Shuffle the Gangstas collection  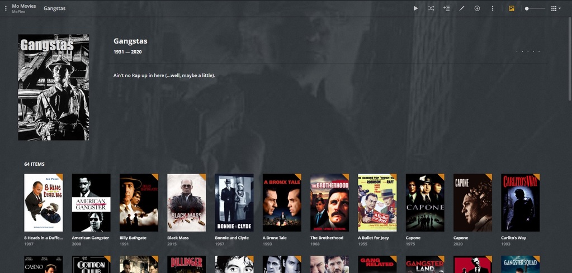coord(431,8)
